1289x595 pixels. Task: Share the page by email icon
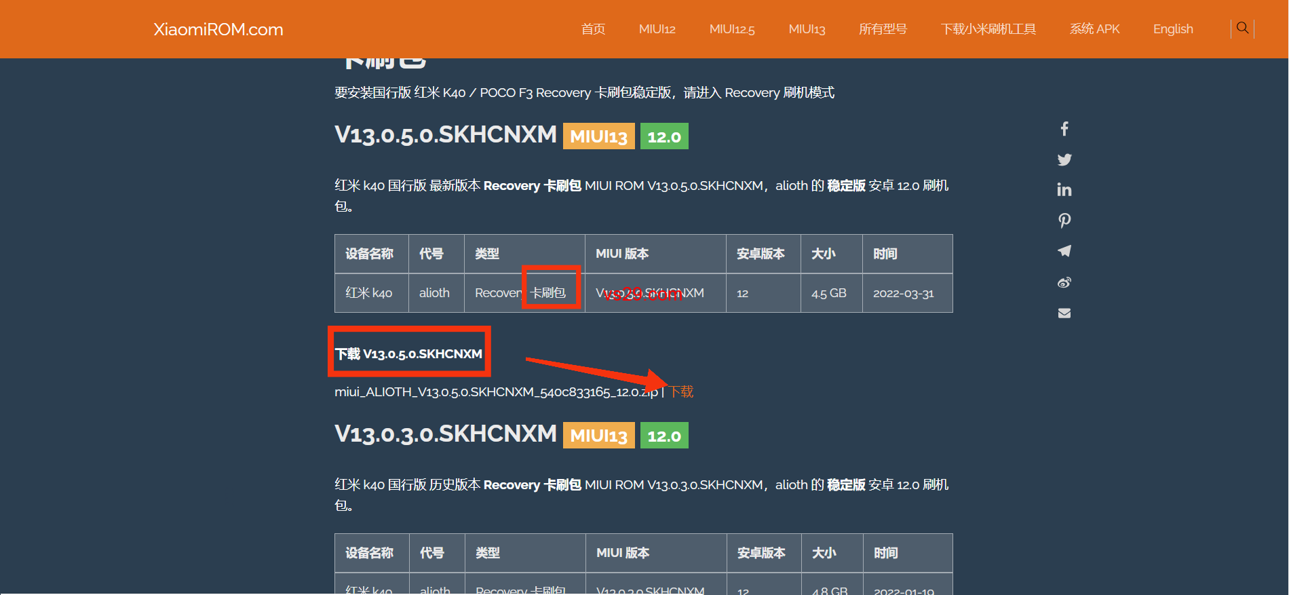pos(1064,313)
